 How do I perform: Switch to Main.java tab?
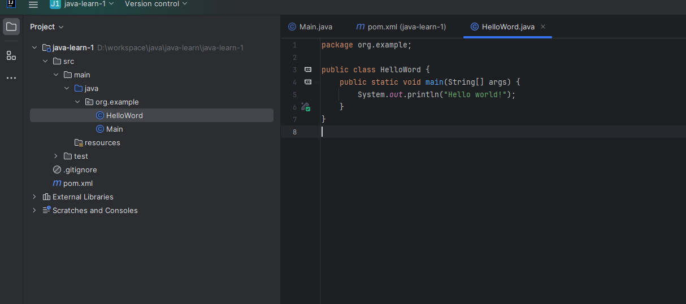(x=310, y=27)
